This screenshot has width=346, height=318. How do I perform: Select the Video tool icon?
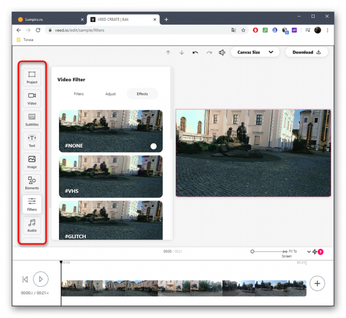coord(32,98)
